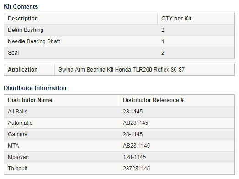Select the Motovan distributor row
This screenshot has width=239, height=179.
coord(119,157)
